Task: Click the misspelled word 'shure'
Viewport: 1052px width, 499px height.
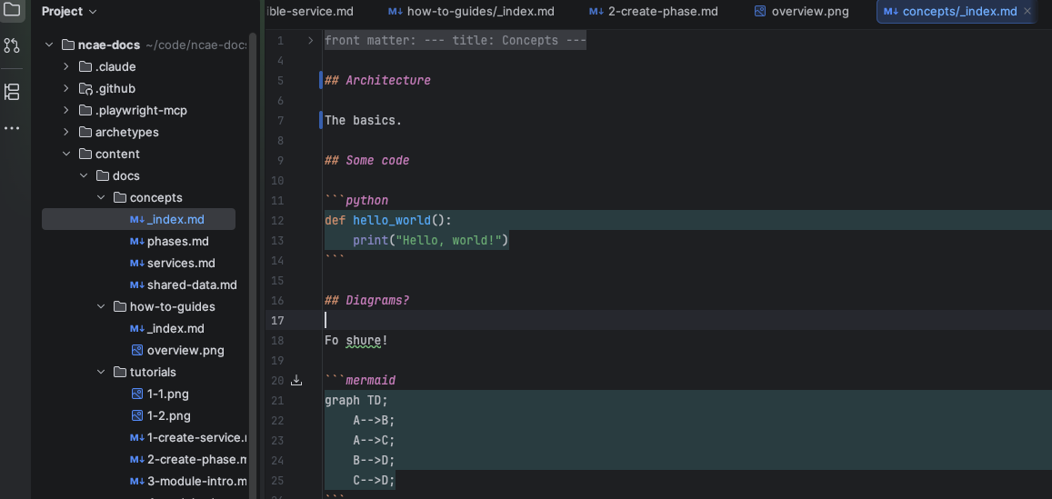Action: click(x=364, y=341)
